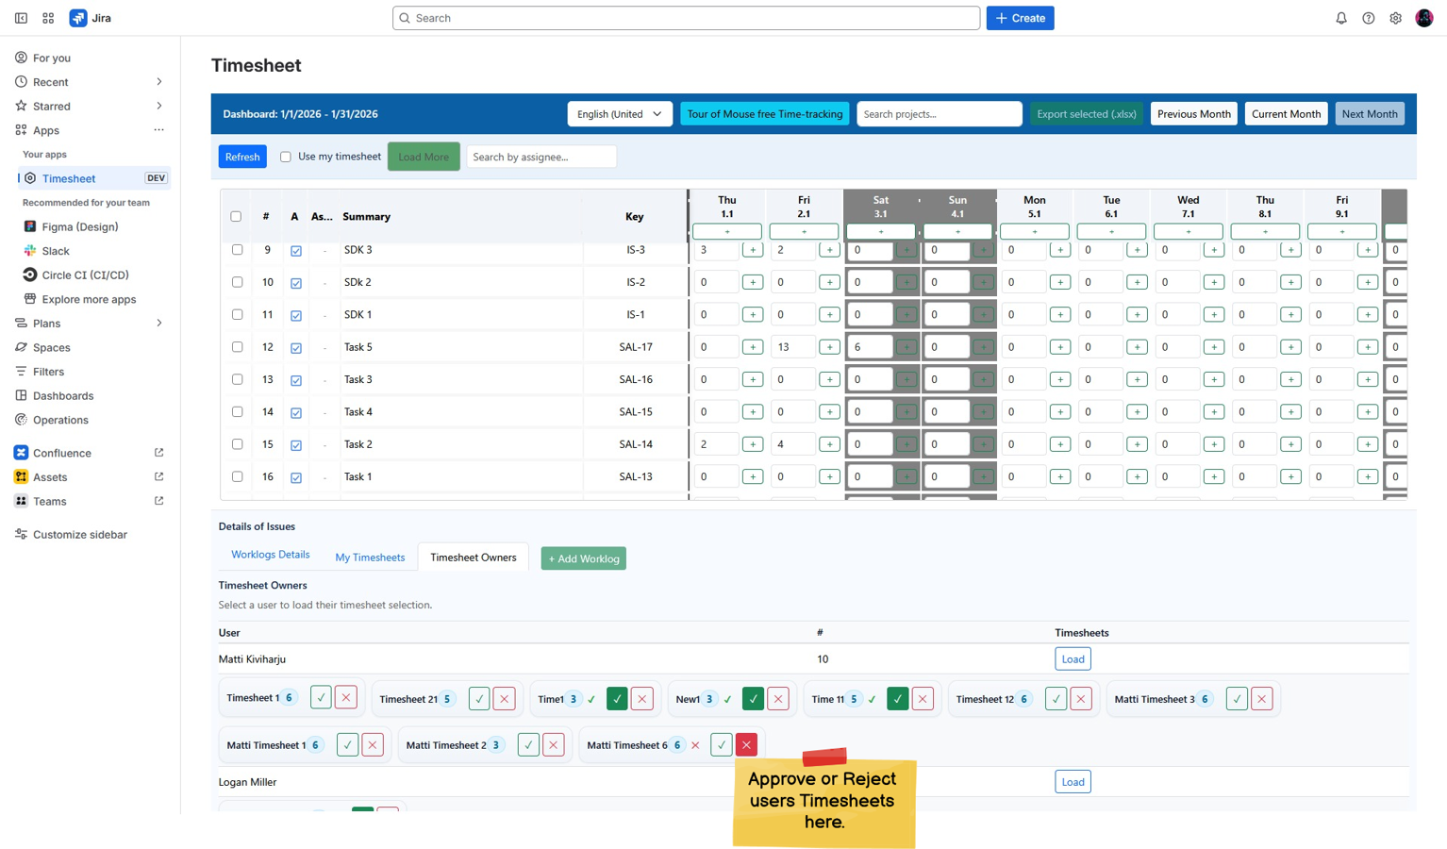Image resolution: width=1447 pixels, height=849 pixels.
Task: Collapse sidebar using the top-left panel icon
Action: (x=21, y=18)
